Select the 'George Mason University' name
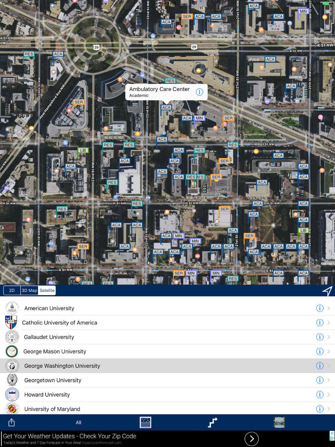 click(x=55, y=352)
